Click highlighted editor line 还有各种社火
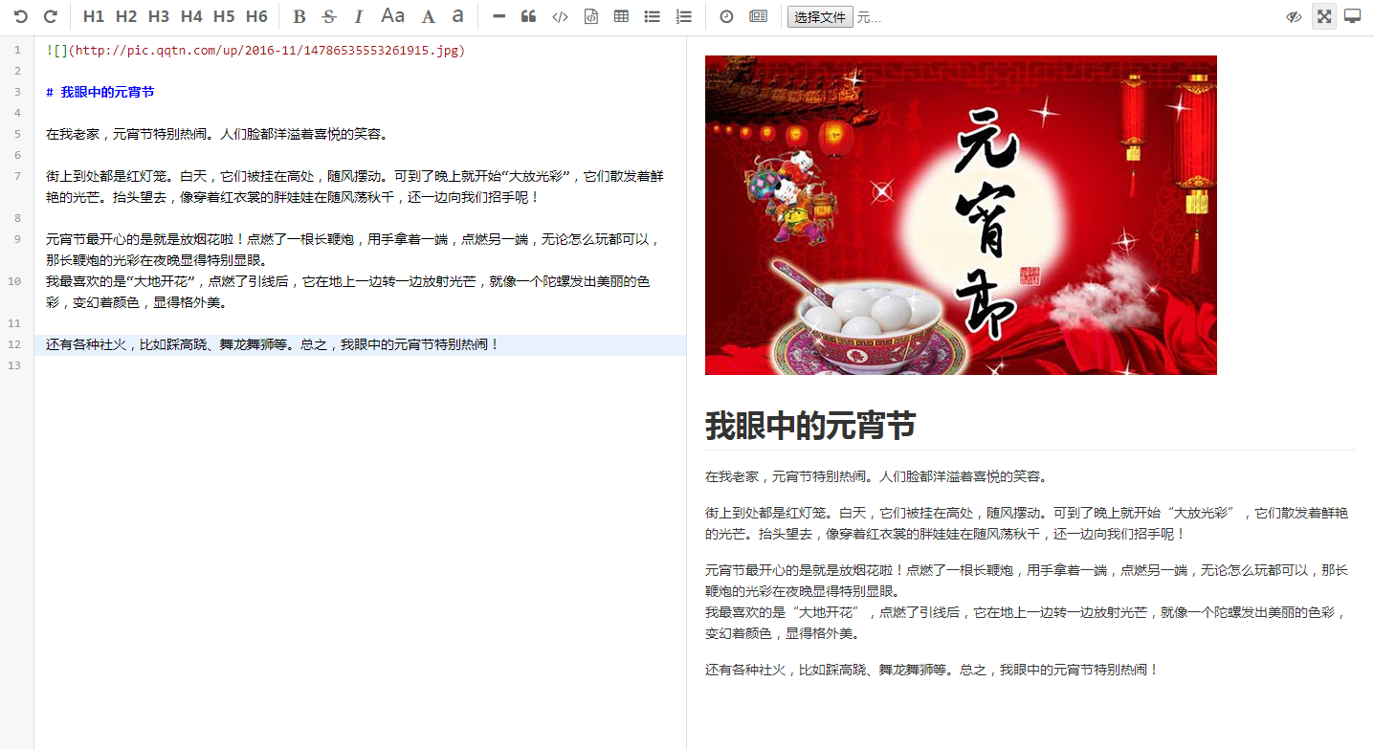Viewport: 1374px width, 749px height. [360, 344]
